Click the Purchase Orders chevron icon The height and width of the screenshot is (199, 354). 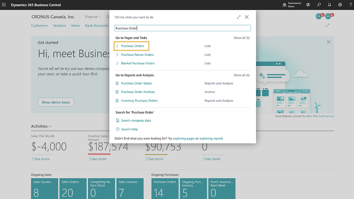[117, 46]
